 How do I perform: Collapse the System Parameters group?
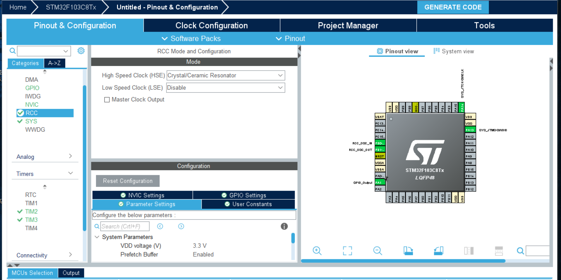point(97,237)
